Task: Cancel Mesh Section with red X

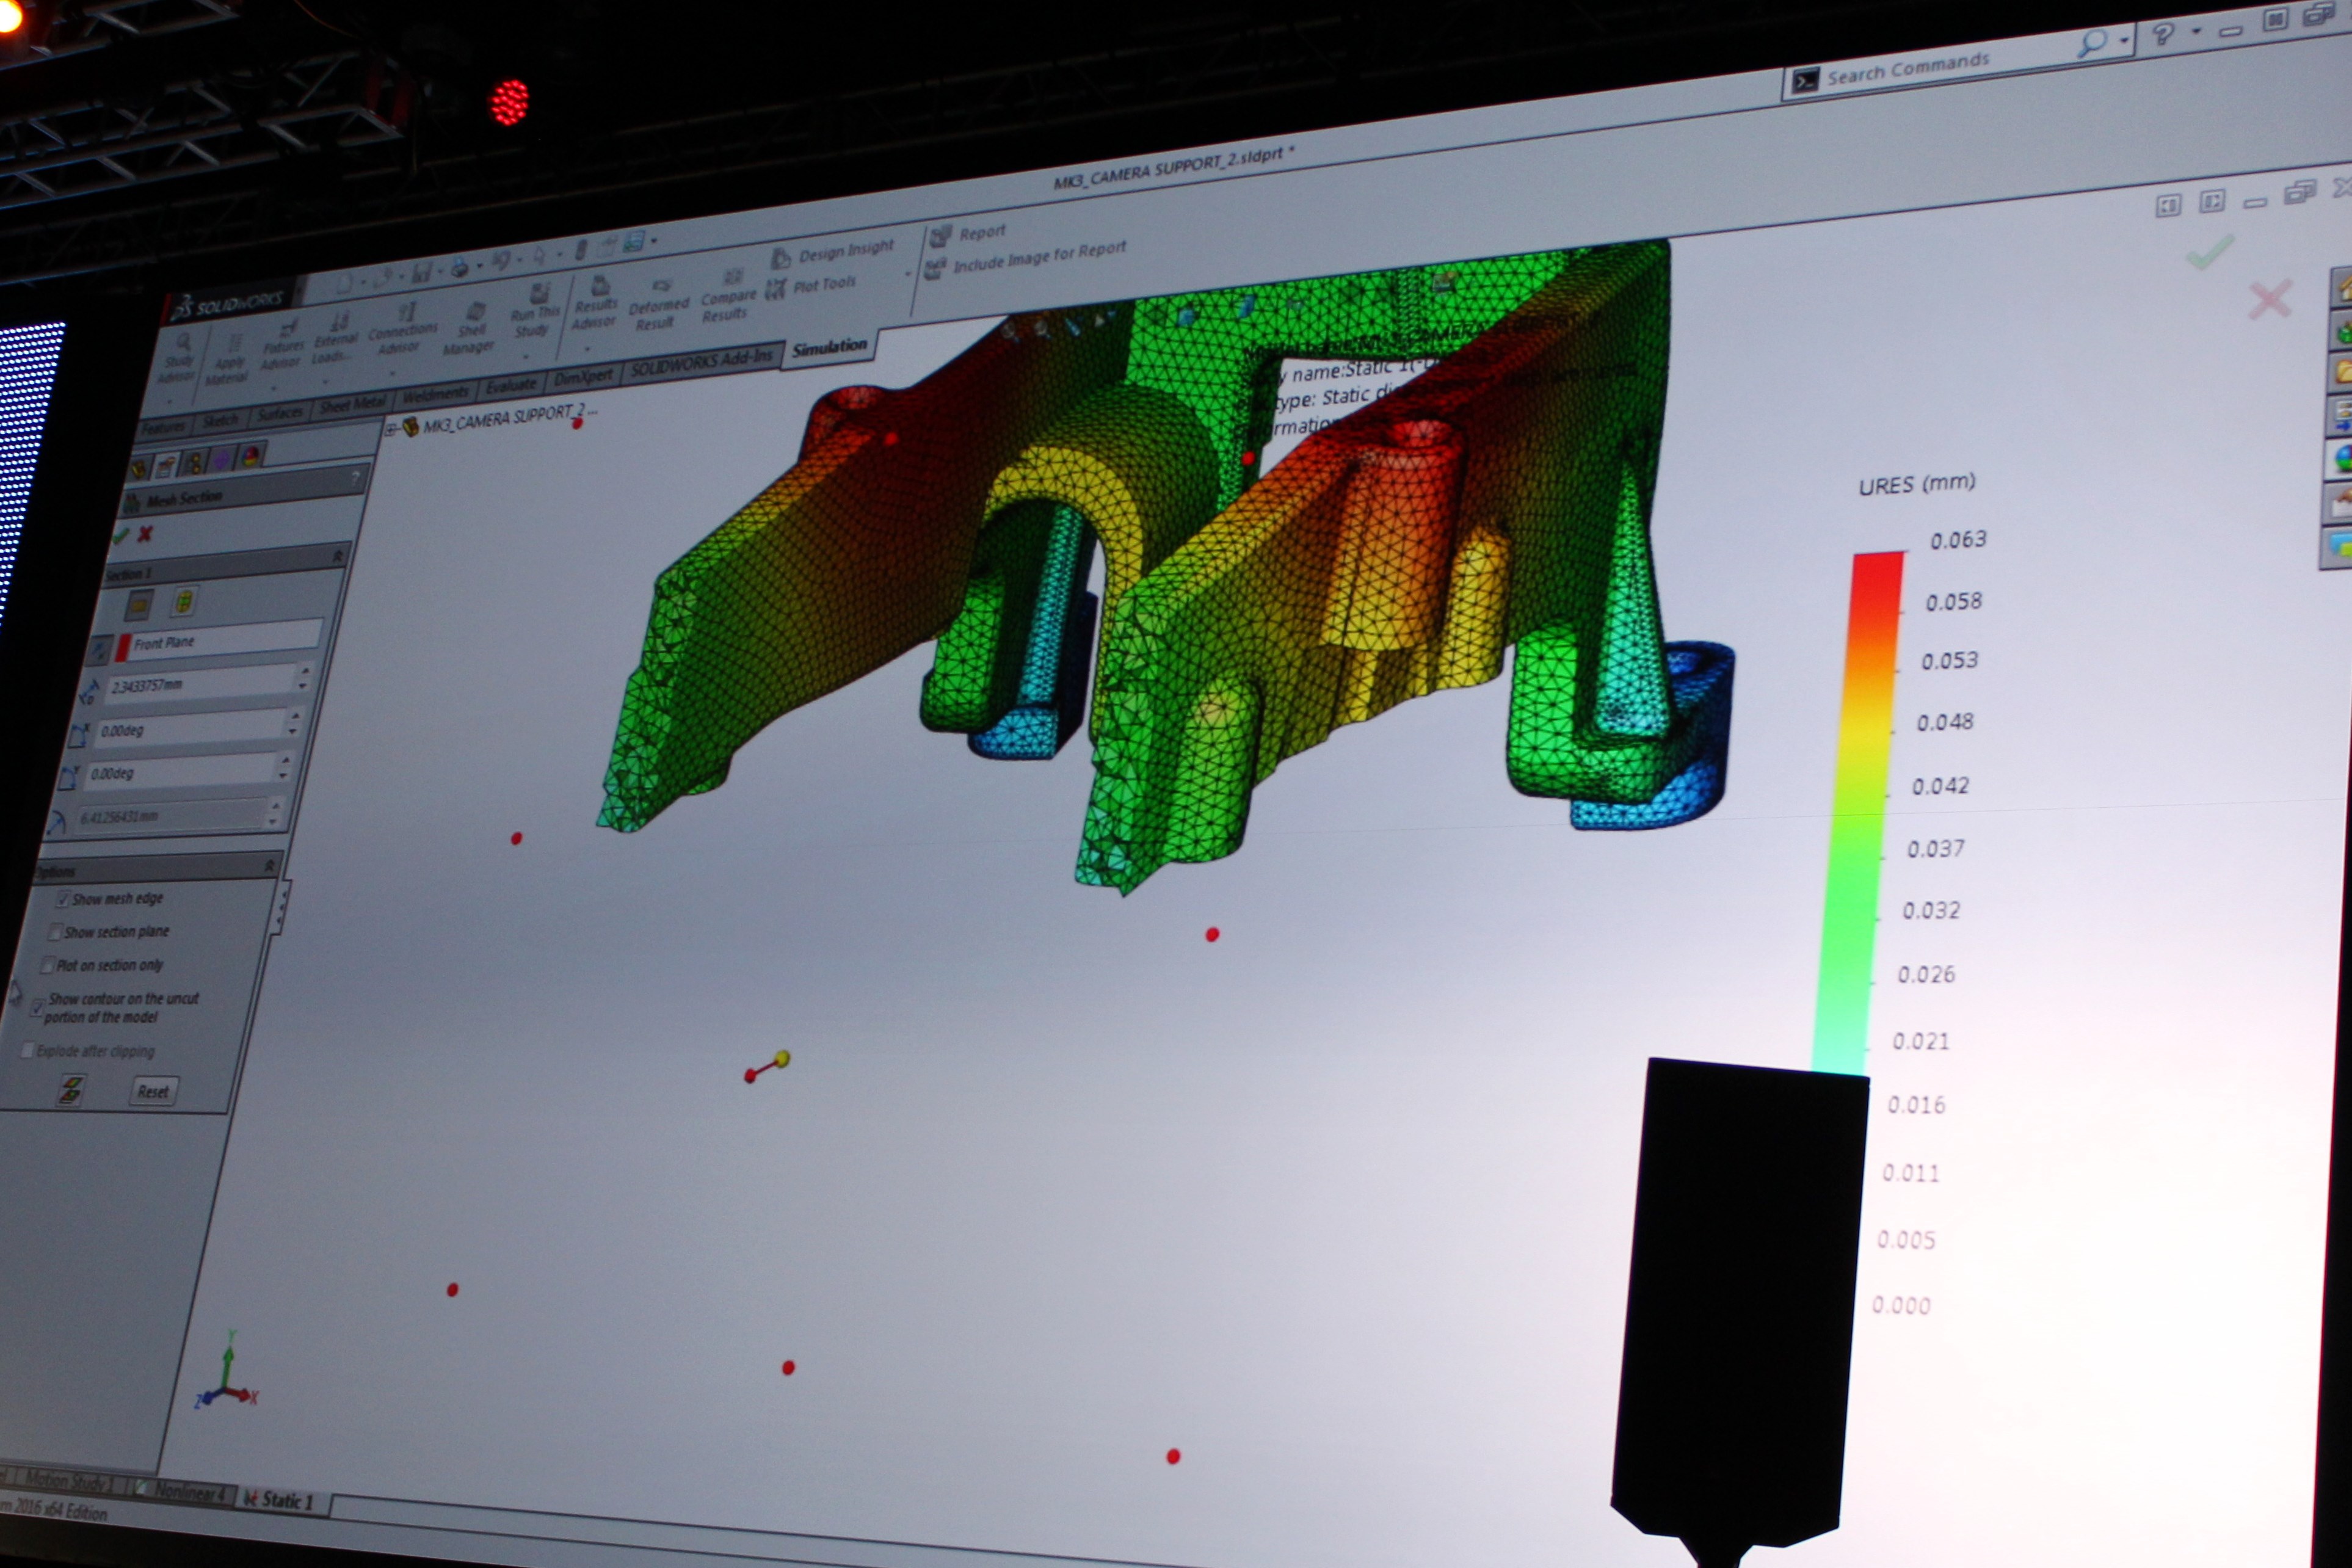Action: pos(146,534)
